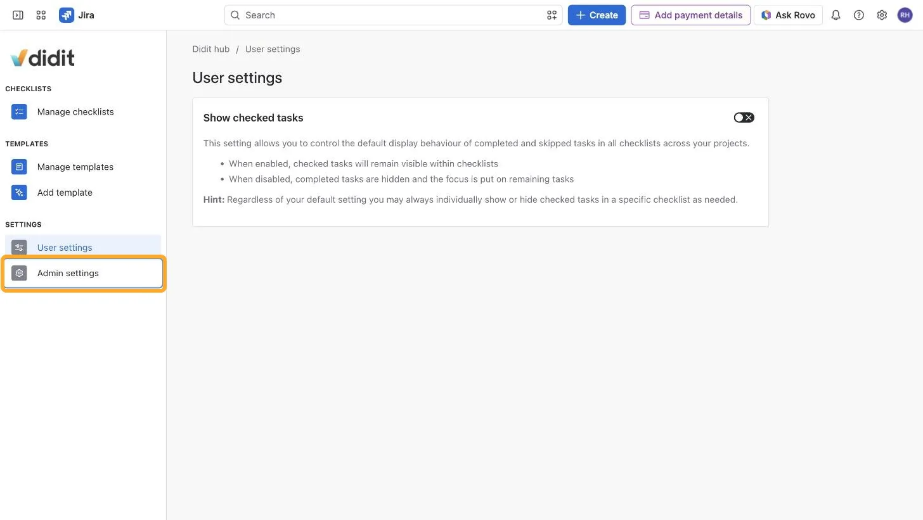Click the Manage templates icon

[x=19, y=167]
